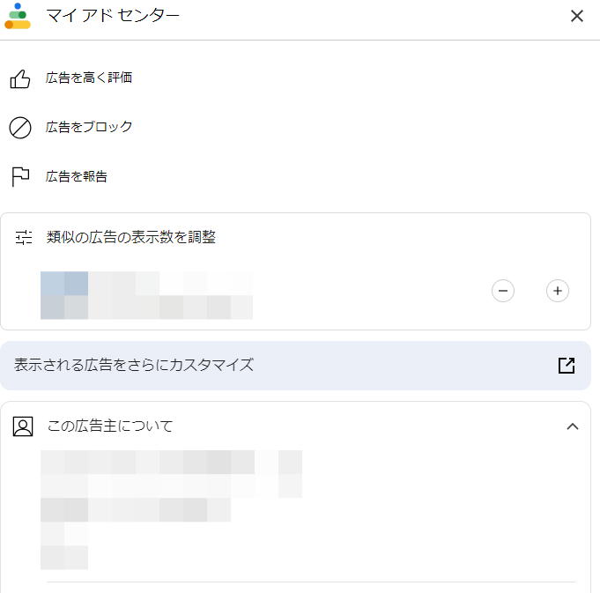
Task: Click the advertiser person icon
Action: (23, 426)
